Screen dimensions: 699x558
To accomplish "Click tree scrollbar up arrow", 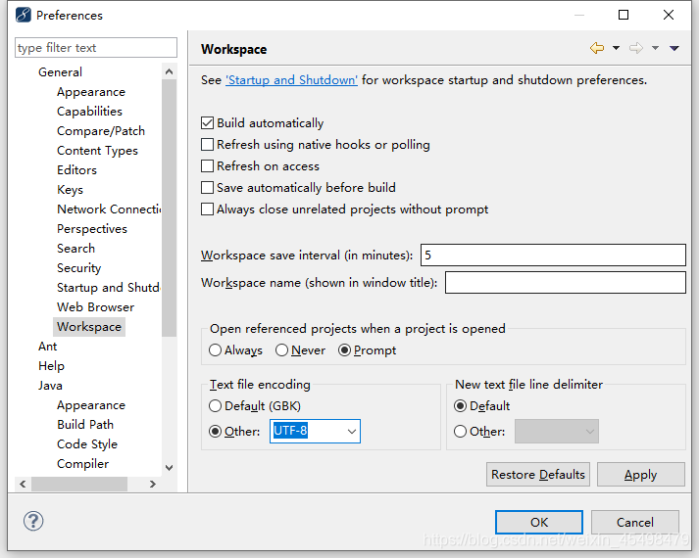I will click(169, 71).
